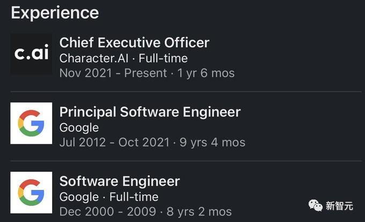Click the 新智元 watermark text

pyautogui.click(x=339, y=206)
